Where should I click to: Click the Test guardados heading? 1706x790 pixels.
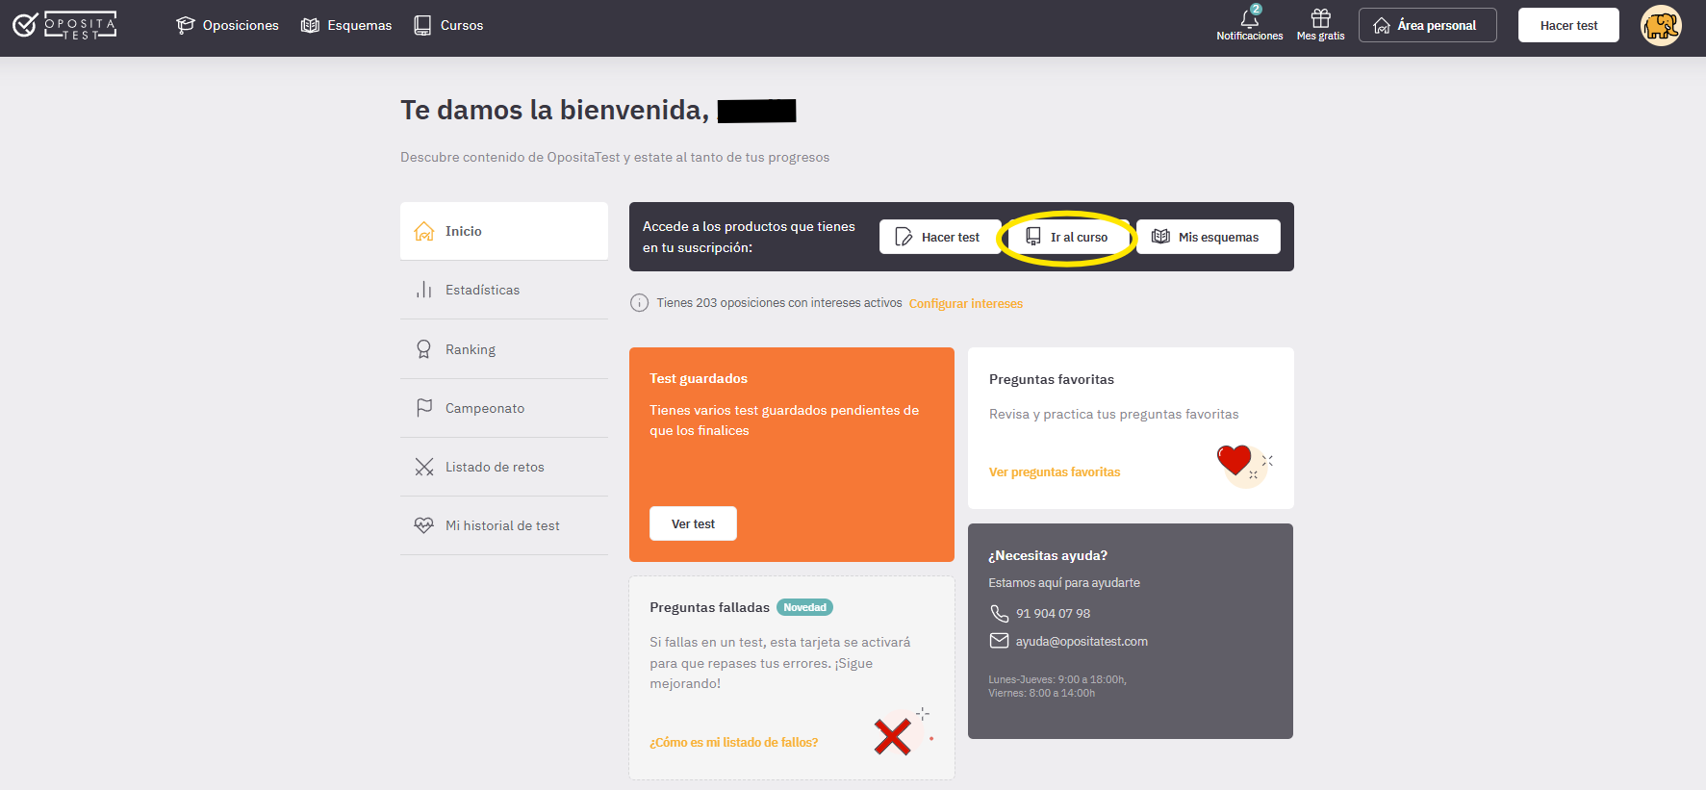(x=699, y=378)
